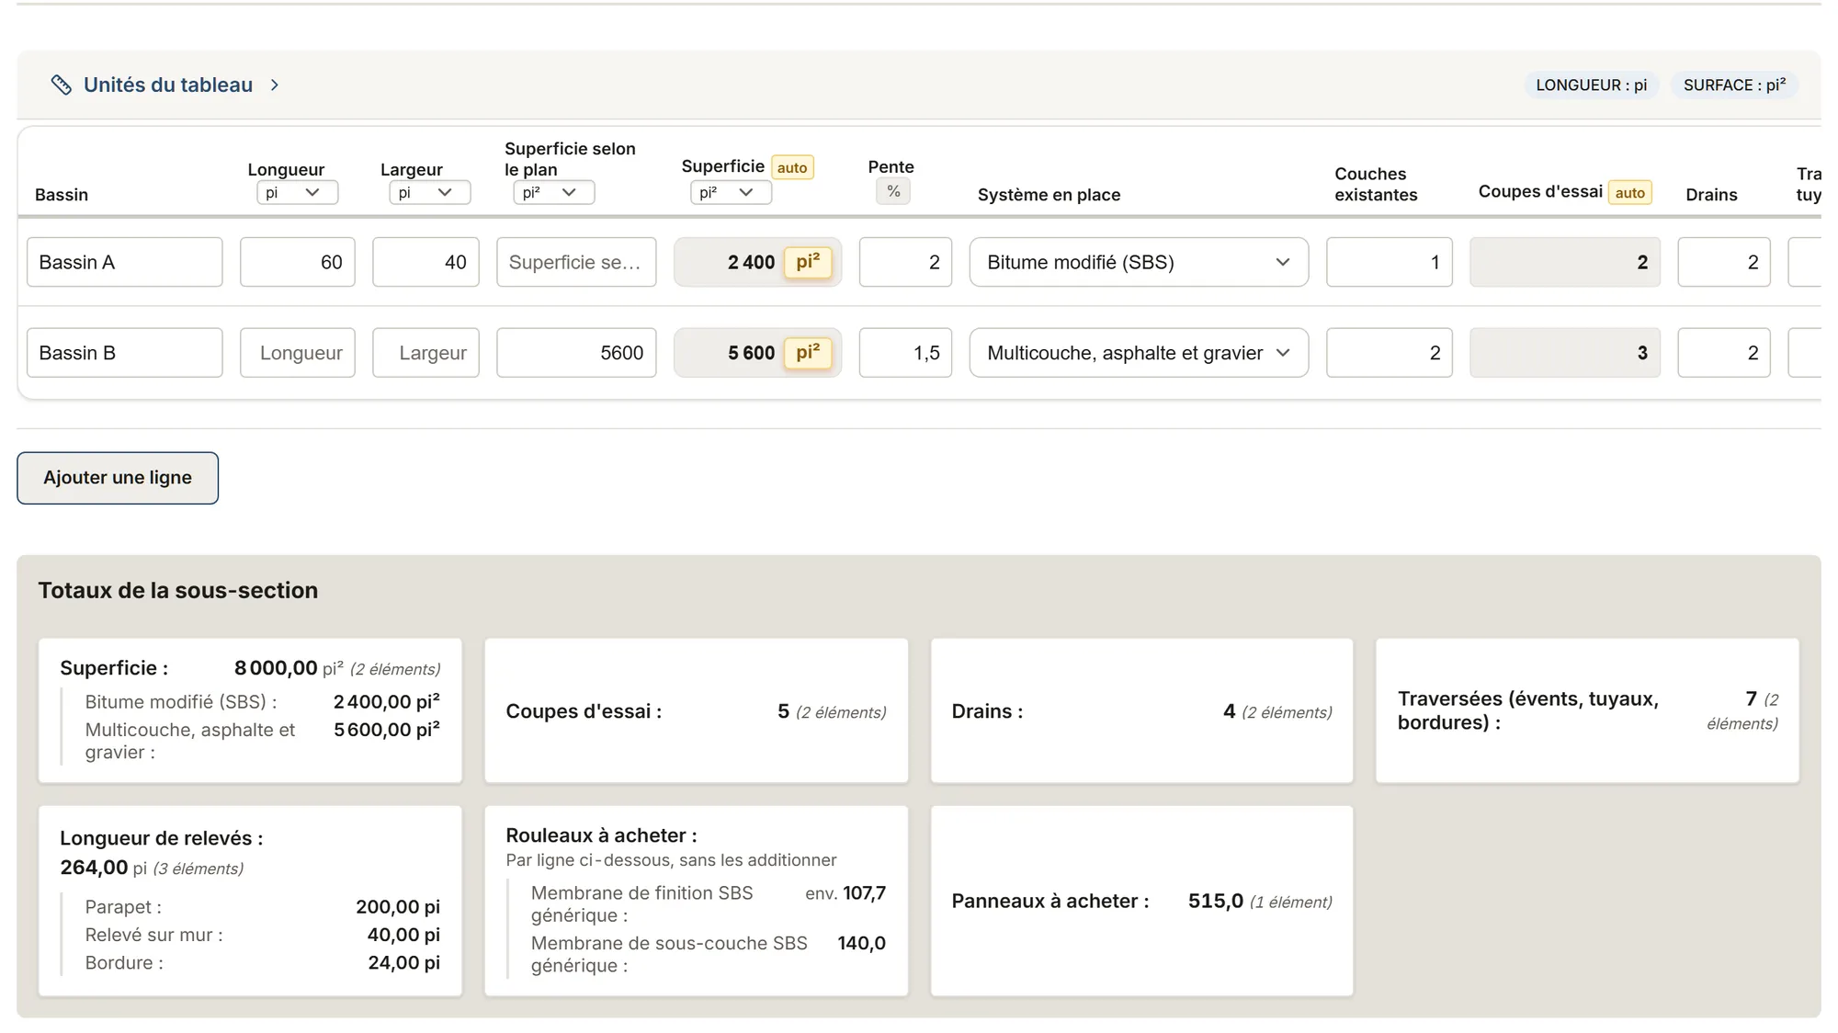This screenshot has width=1838, height=1033.
Task: Open the Superficie auto unit dropdown
Action: pyautogui.click(x=731, y=192)
